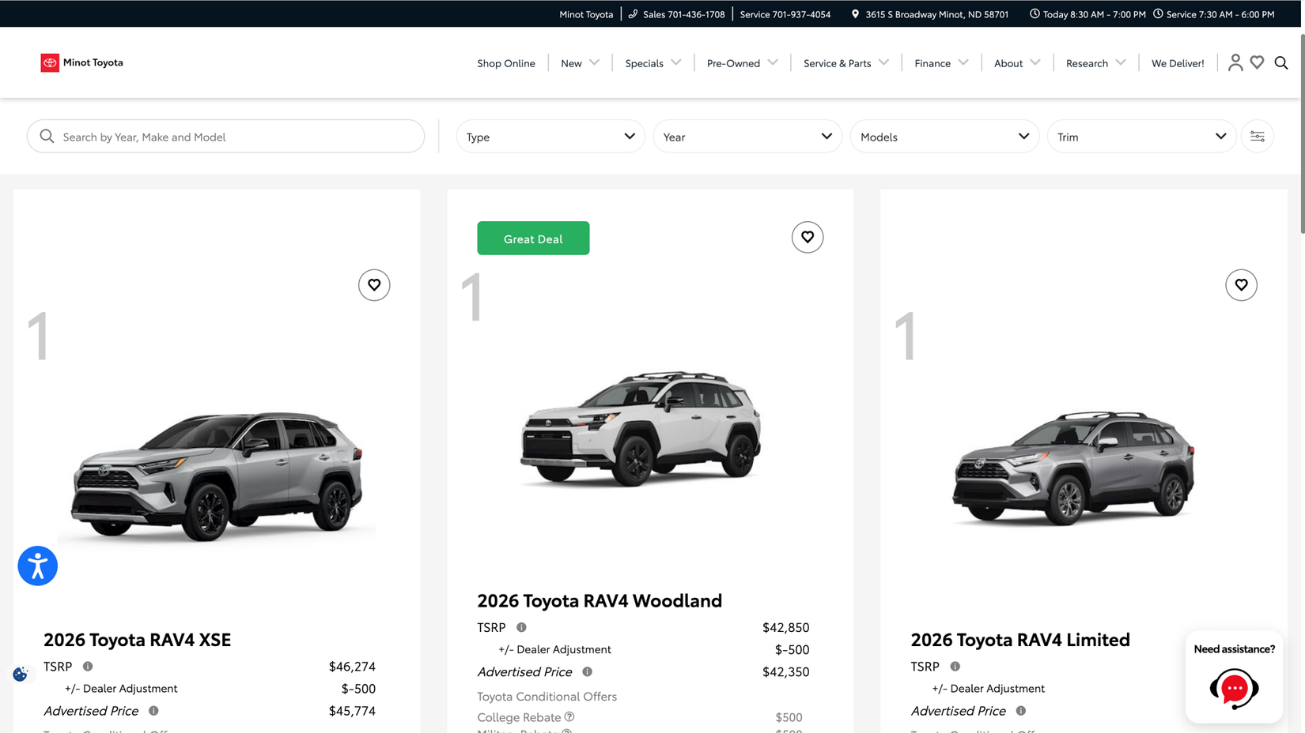
Task: Call Service at 701-937-4054
Action: 785,14
